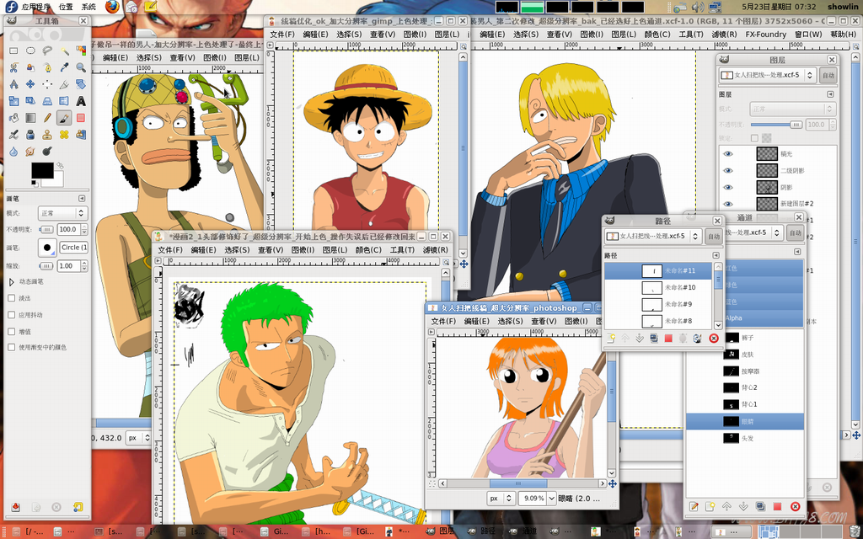This screenshot has height=539, width=863.
Task: Open the 应用程序 menu in the top panel
Action: pyautogui.click(x=36, y=7)
